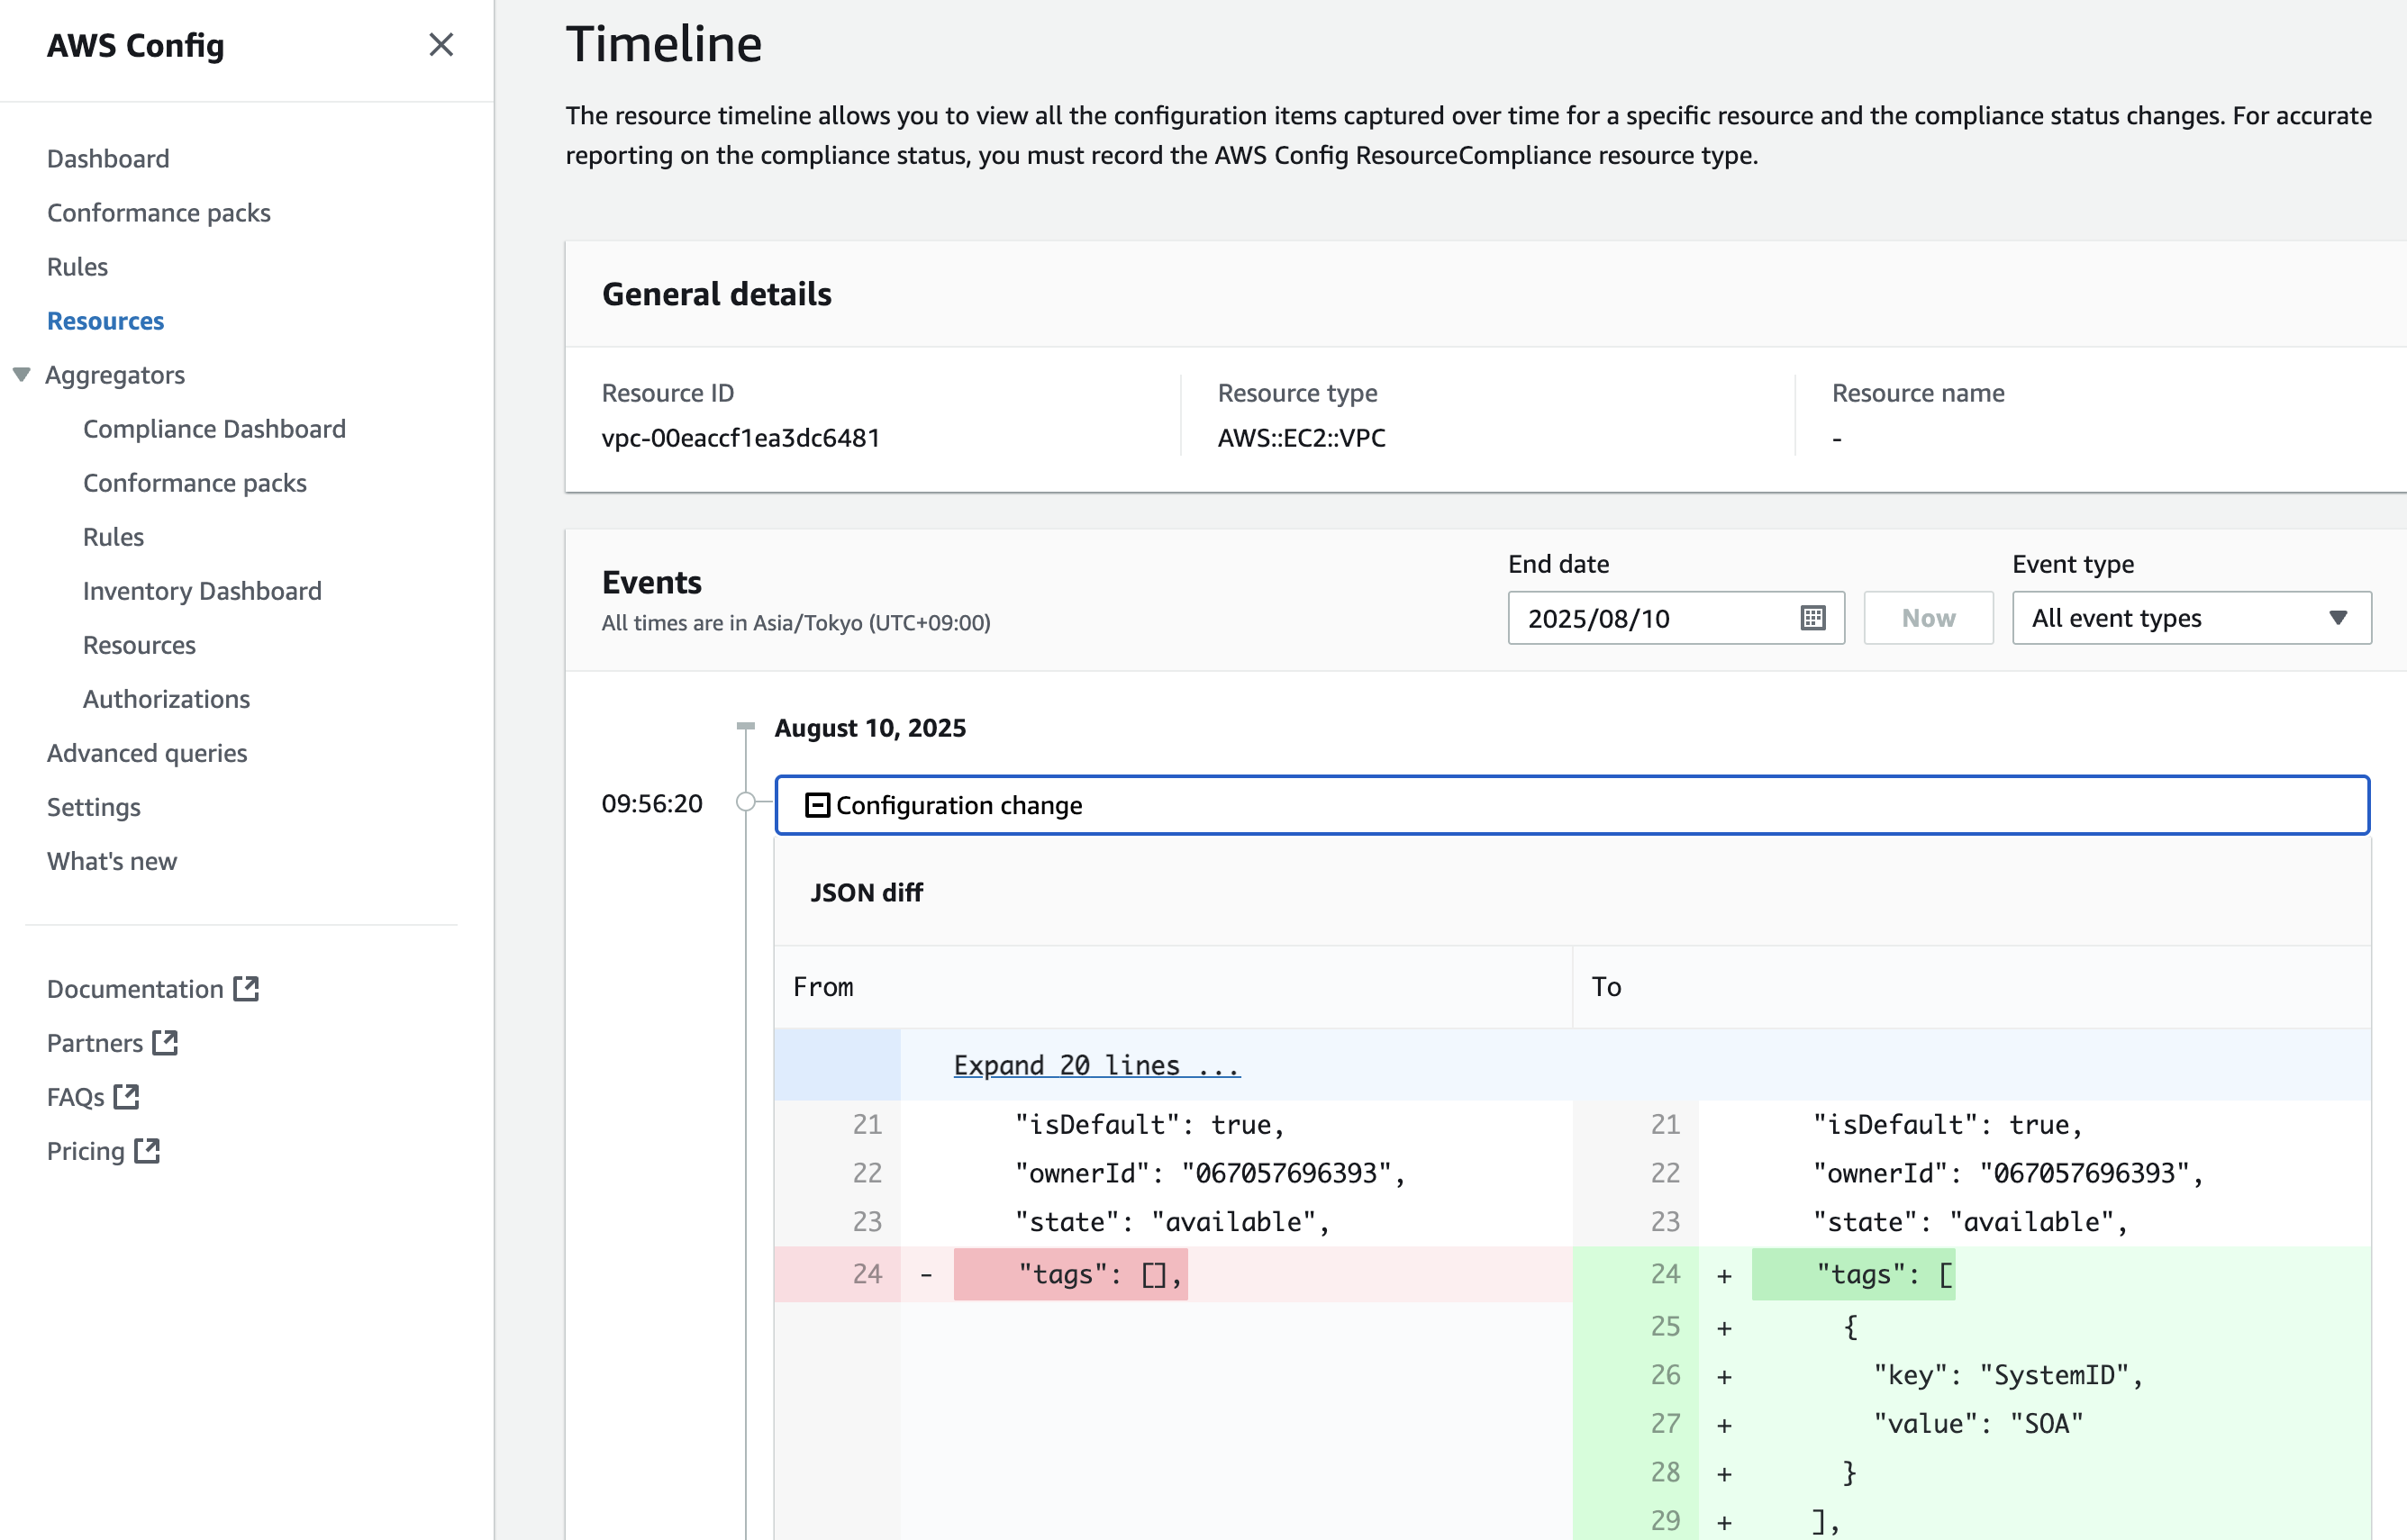2407x1540 pixels.
Task: Click the Partners external link icon
Action: (x=165, y=1042)
